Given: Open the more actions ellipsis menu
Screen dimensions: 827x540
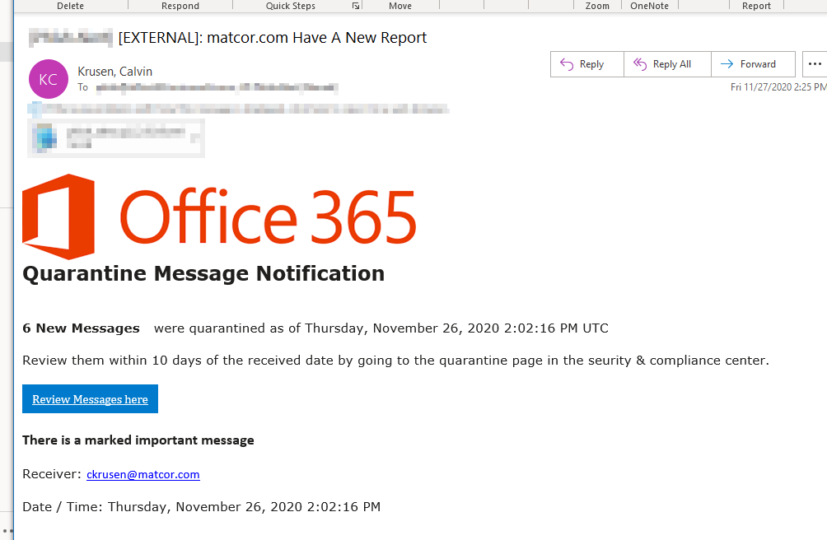Looking at the screenshot, I should tap(815, 64).
